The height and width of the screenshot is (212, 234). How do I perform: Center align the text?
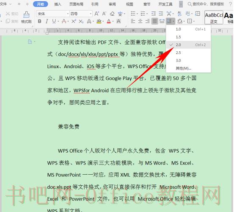[x=140, y=21]
